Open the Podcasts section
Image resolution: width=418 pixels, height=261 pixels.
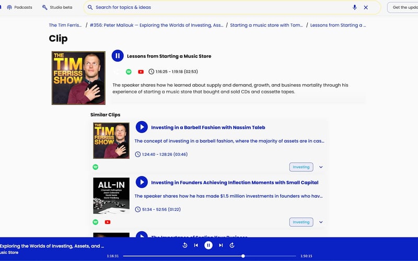pos(19,7)
